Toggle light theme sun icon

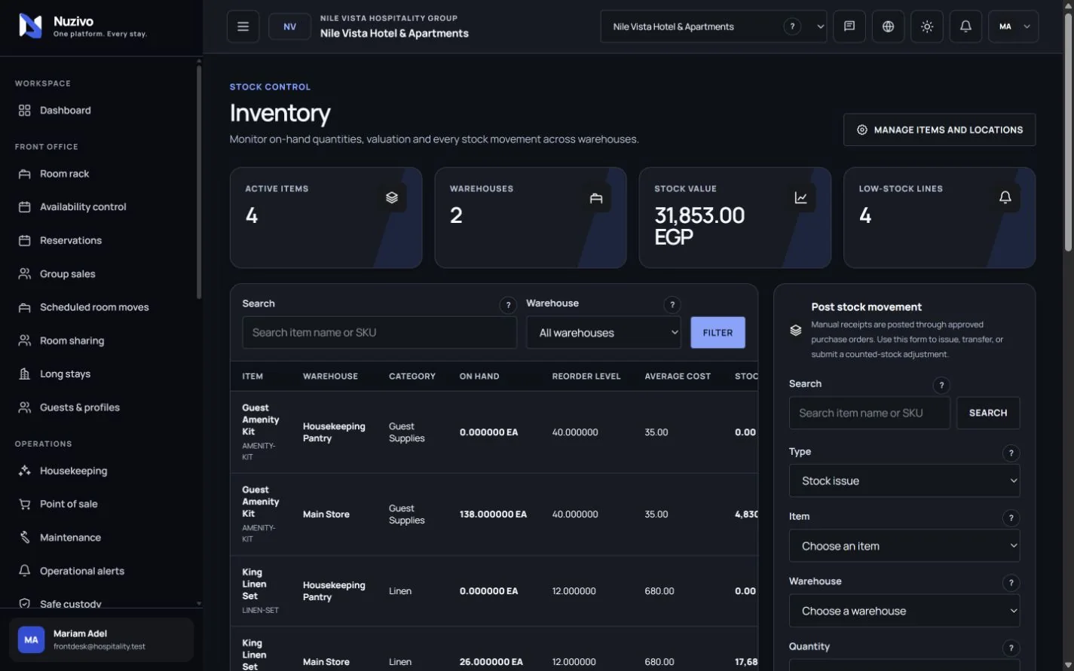[927, 26]
